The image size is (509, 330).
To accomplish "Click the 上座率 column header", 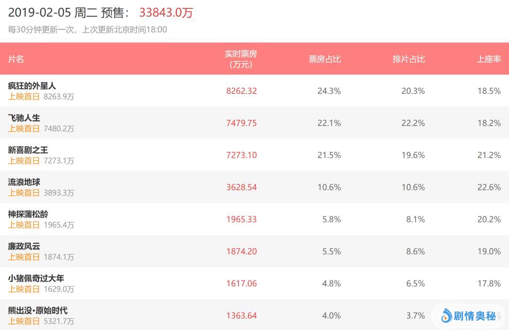I will (x=489, y=59).
